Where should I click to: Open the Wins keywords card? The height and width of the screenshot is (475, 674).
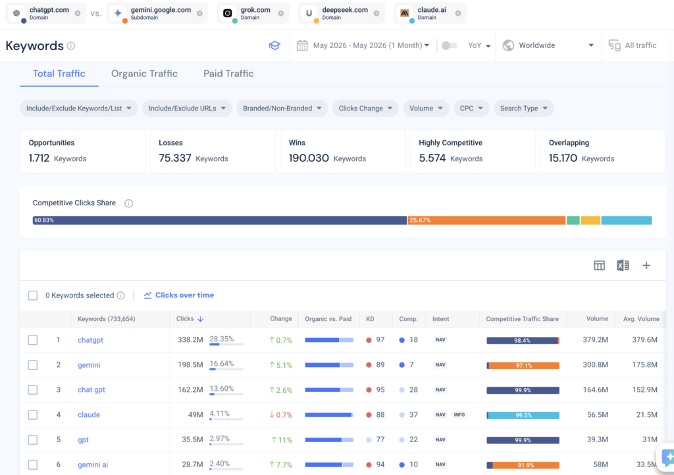pos(342,151)
